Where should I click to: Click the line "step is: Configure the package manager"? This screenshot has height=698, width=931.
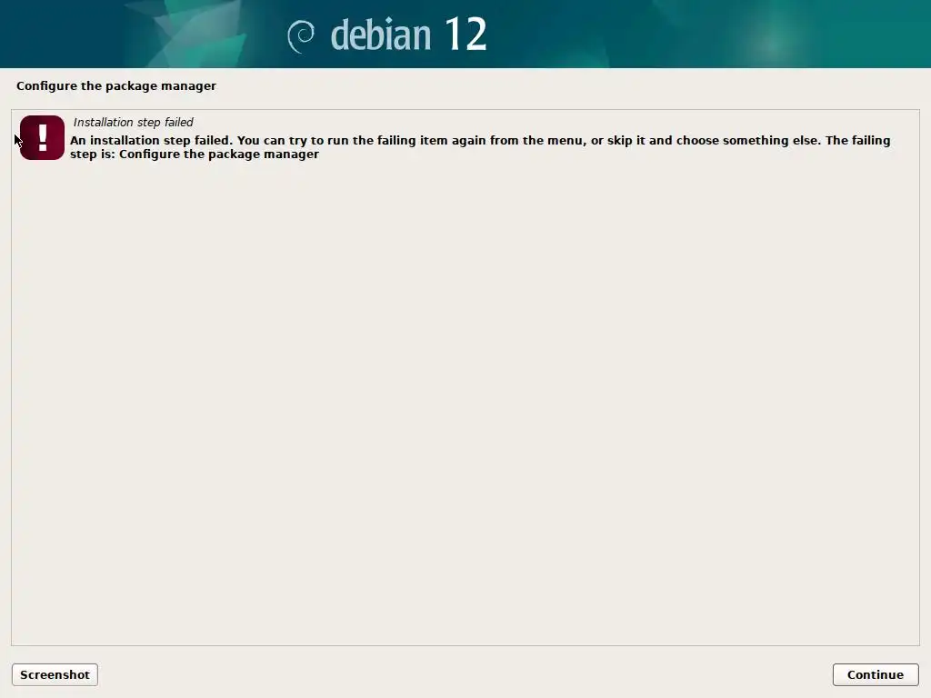(195, 155)
